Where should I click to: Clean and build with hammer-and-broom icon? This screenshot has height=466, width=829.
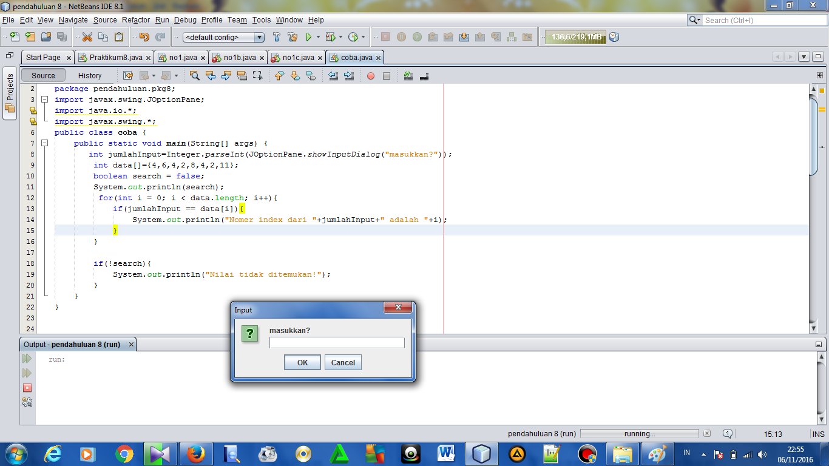click(293, 37)
